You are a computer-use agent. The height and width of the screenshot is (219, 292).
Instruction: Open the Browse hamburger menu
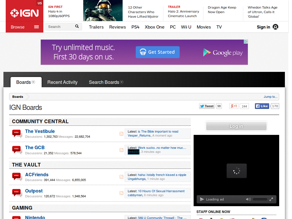coord(36,27)
